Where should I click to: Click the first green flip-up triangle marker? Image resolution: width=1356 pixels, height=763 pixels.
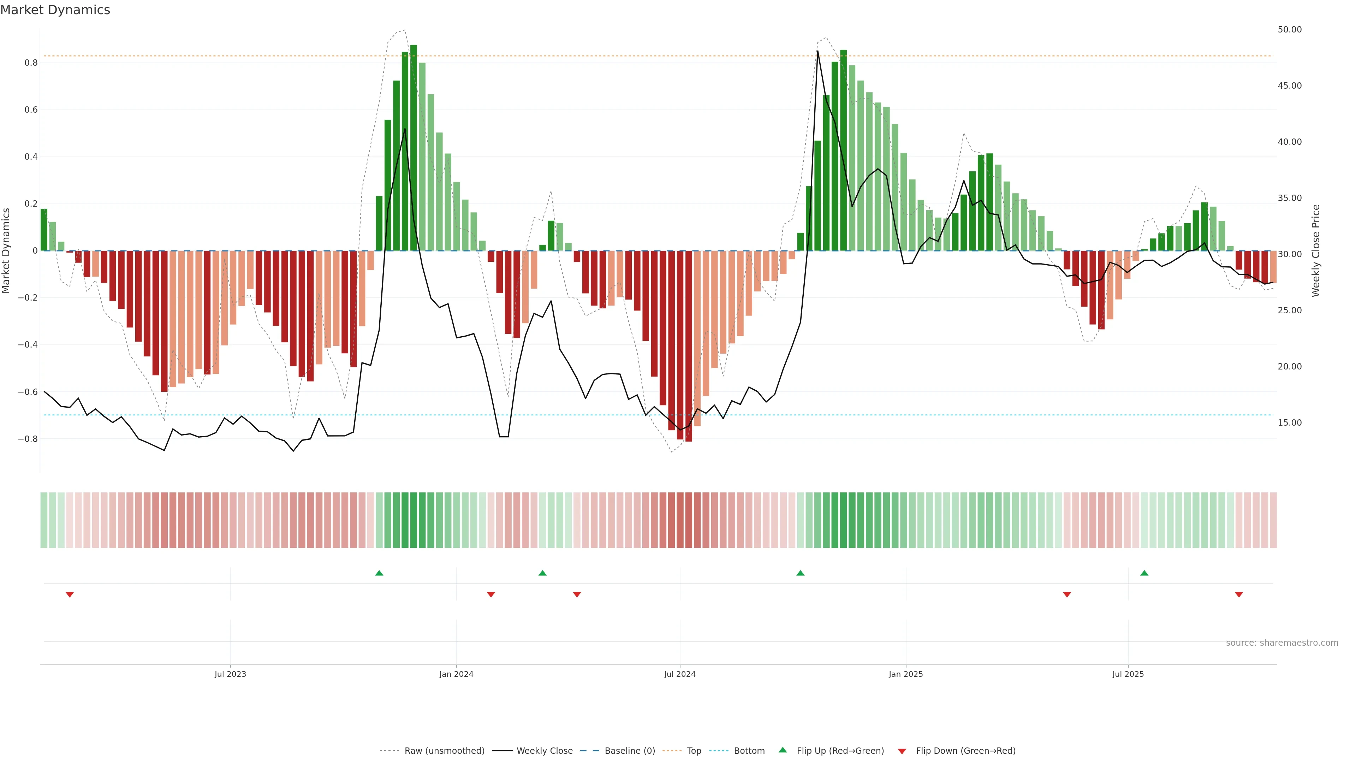[379, 573]
